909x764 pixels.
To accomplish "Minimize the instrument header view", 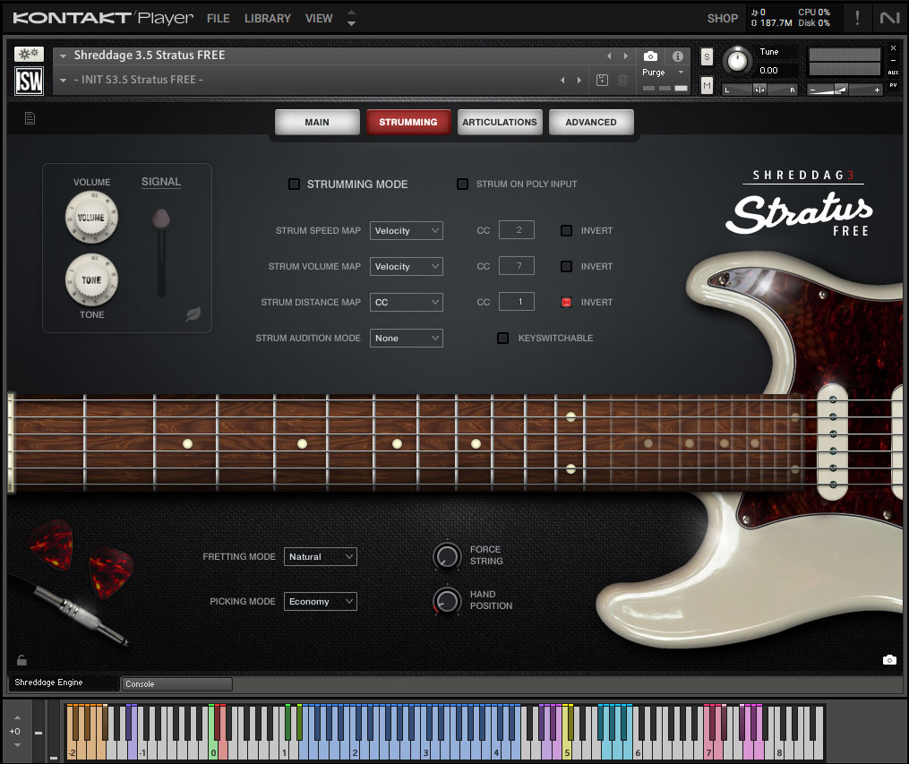I will click(x=894, y=60).
